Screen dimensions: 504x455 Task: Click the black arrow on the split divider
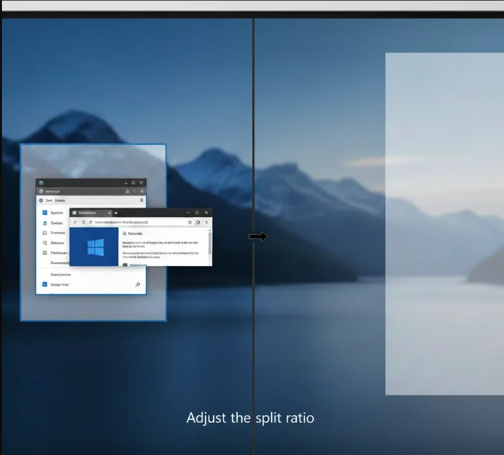click(258, 236)
